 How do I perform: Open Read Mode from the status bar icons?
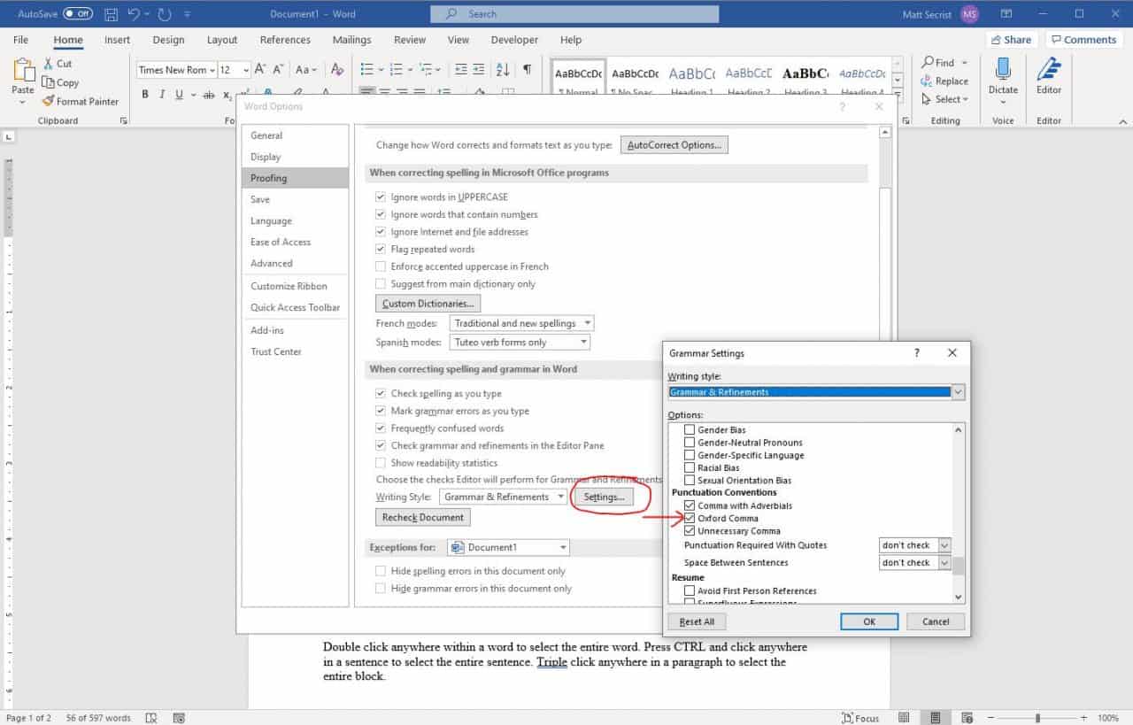pos(904,717)
